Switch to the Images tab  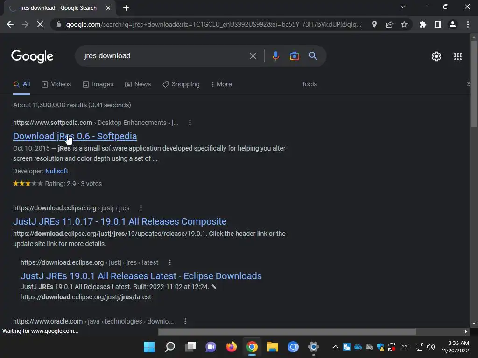pos(98,84)
